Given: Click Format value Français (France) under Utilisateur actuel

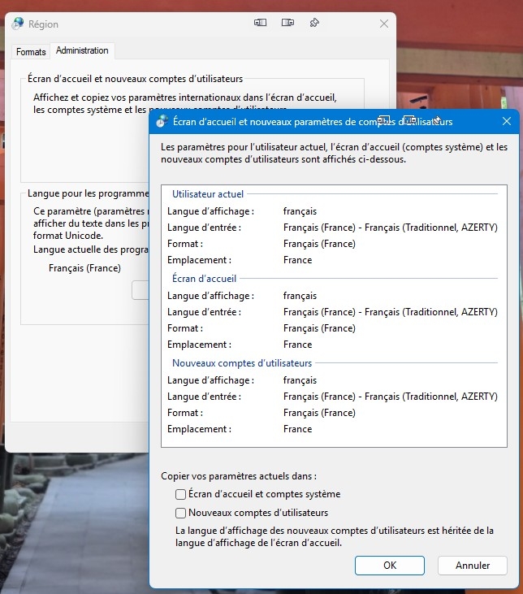Looking at the screenshot, I should click(319, 244).
